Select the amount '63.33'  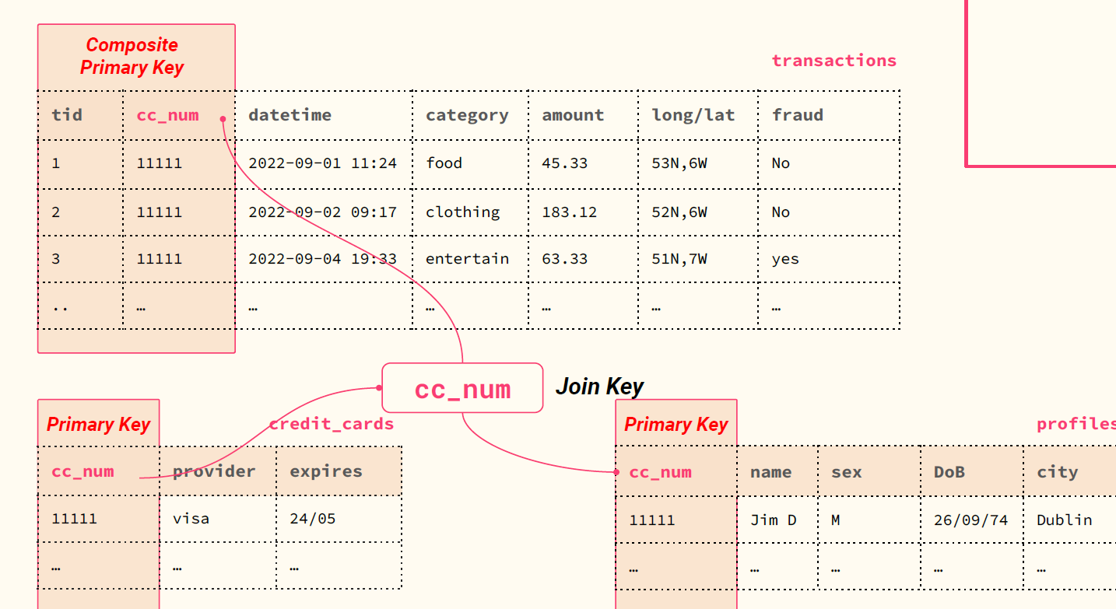pos(565,259)
